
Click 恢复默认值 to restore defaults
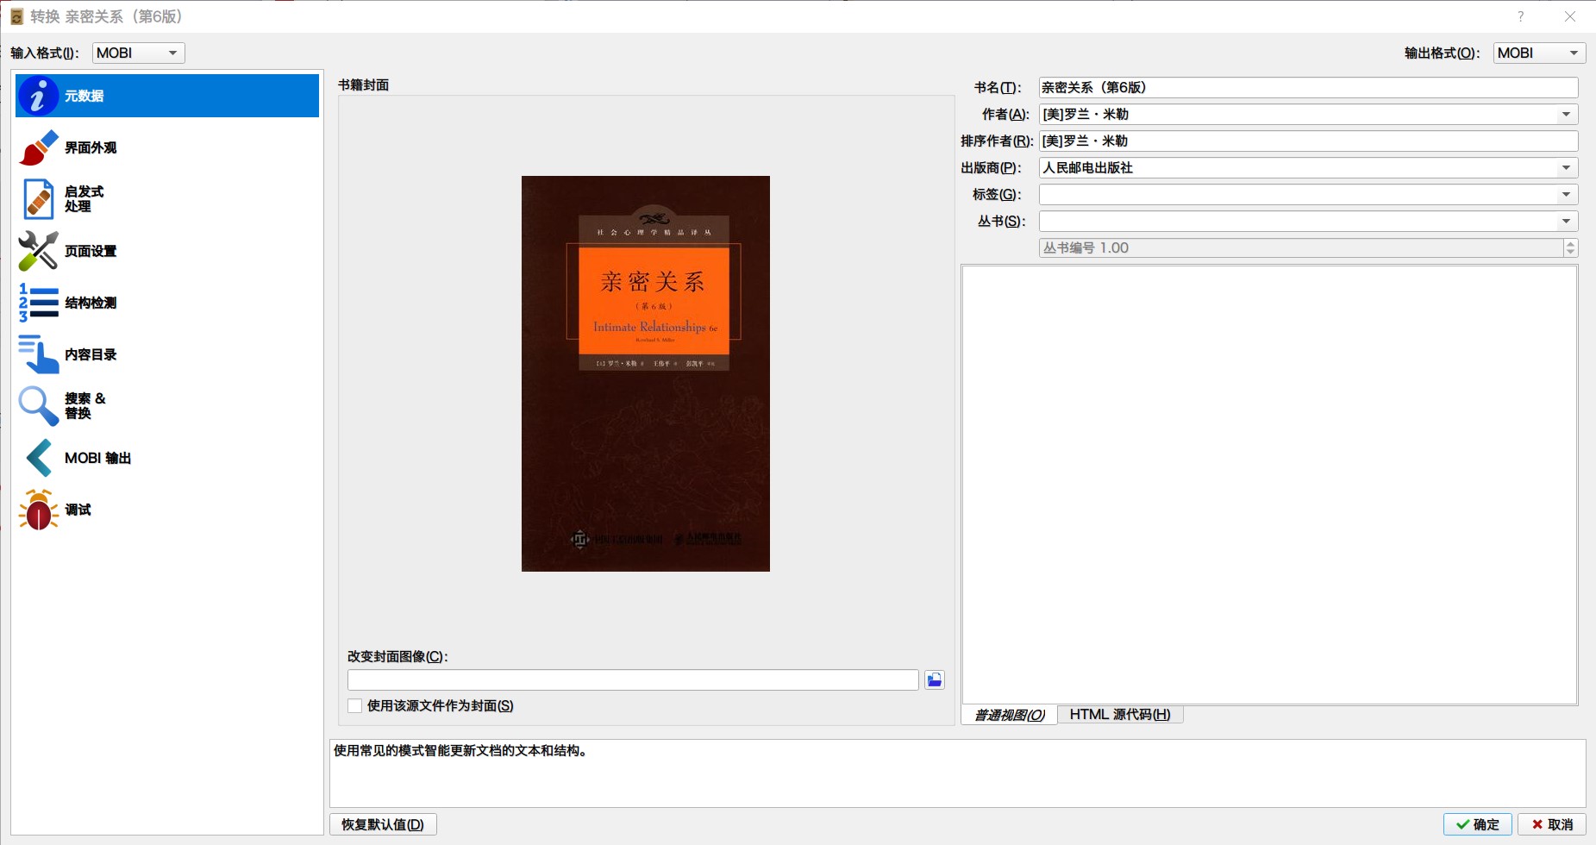point(382,824)
